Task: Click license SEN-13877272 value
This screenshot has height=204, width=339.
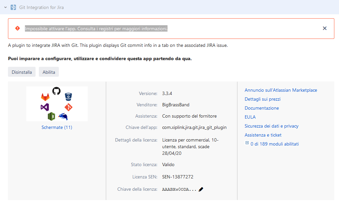Action: (x=178, y=177)
